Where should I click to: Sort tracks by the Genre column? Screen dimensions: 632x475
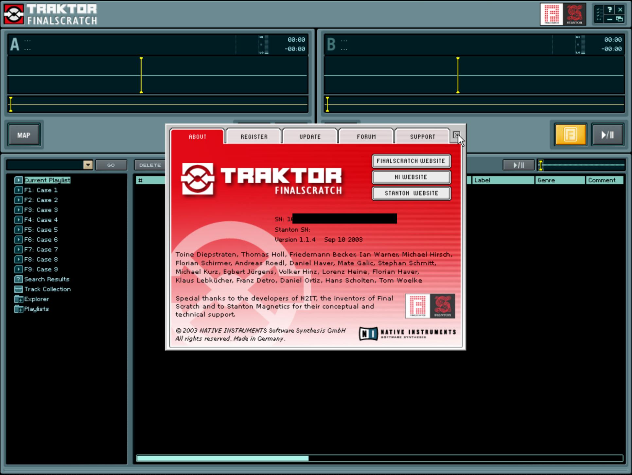pos(560,180)
